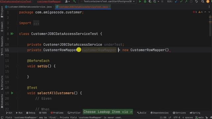The image size is (212, 119).
Task: Open the TODO tool window
Action: [x=43, y=113]
